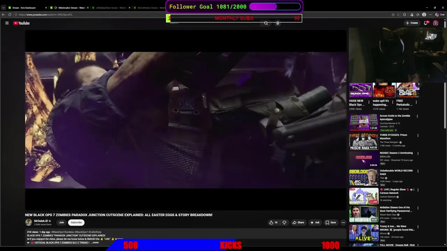The width and height of the screenshot is (447, 251).
Task: Open the #CallofDuty hashtag link
Action: (x=95, y=232)
